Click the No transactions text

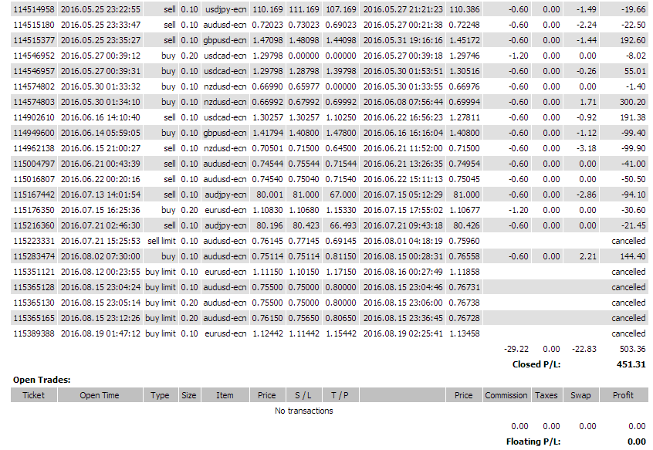304,411
